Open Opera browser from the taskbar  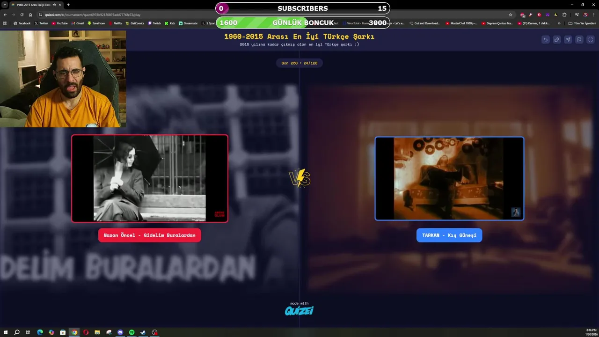86,332
